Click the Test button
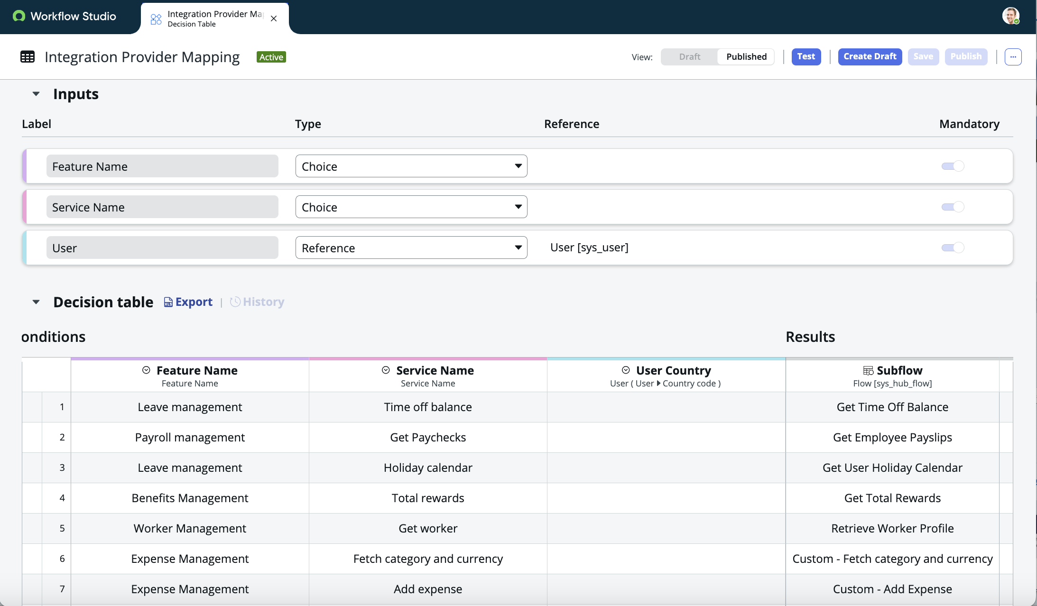The width and height of the screenshot is (1037, 606). click(806, 56)
